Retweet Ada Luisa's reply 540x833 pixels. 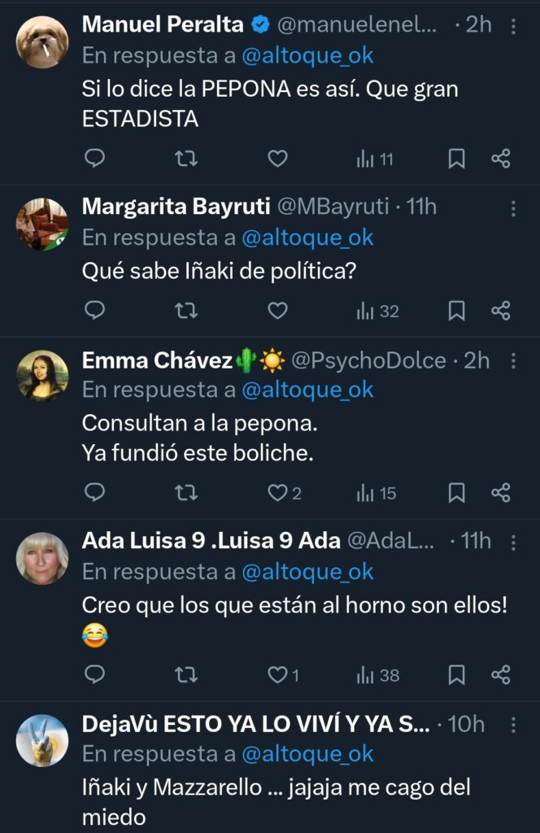tap(186, 674)
